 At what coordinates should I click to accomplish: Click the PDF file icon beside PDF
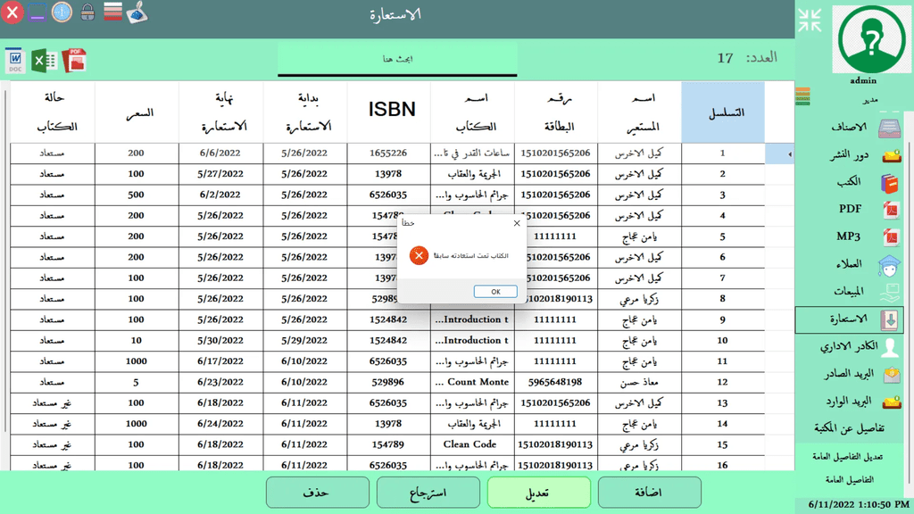coord(891,210)
